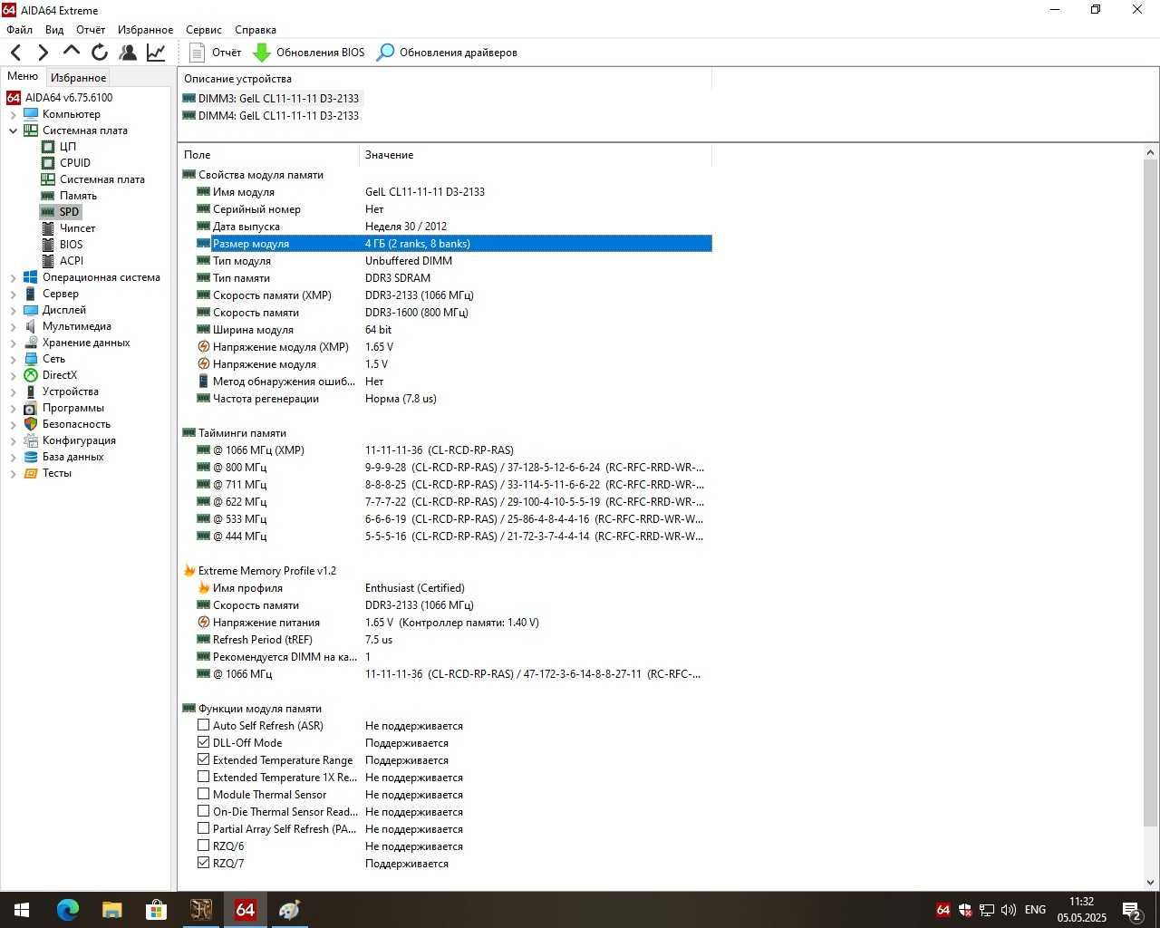Click the Значение column header
The width and height of the screenshot is (1160, 928).
pos(535,155)
